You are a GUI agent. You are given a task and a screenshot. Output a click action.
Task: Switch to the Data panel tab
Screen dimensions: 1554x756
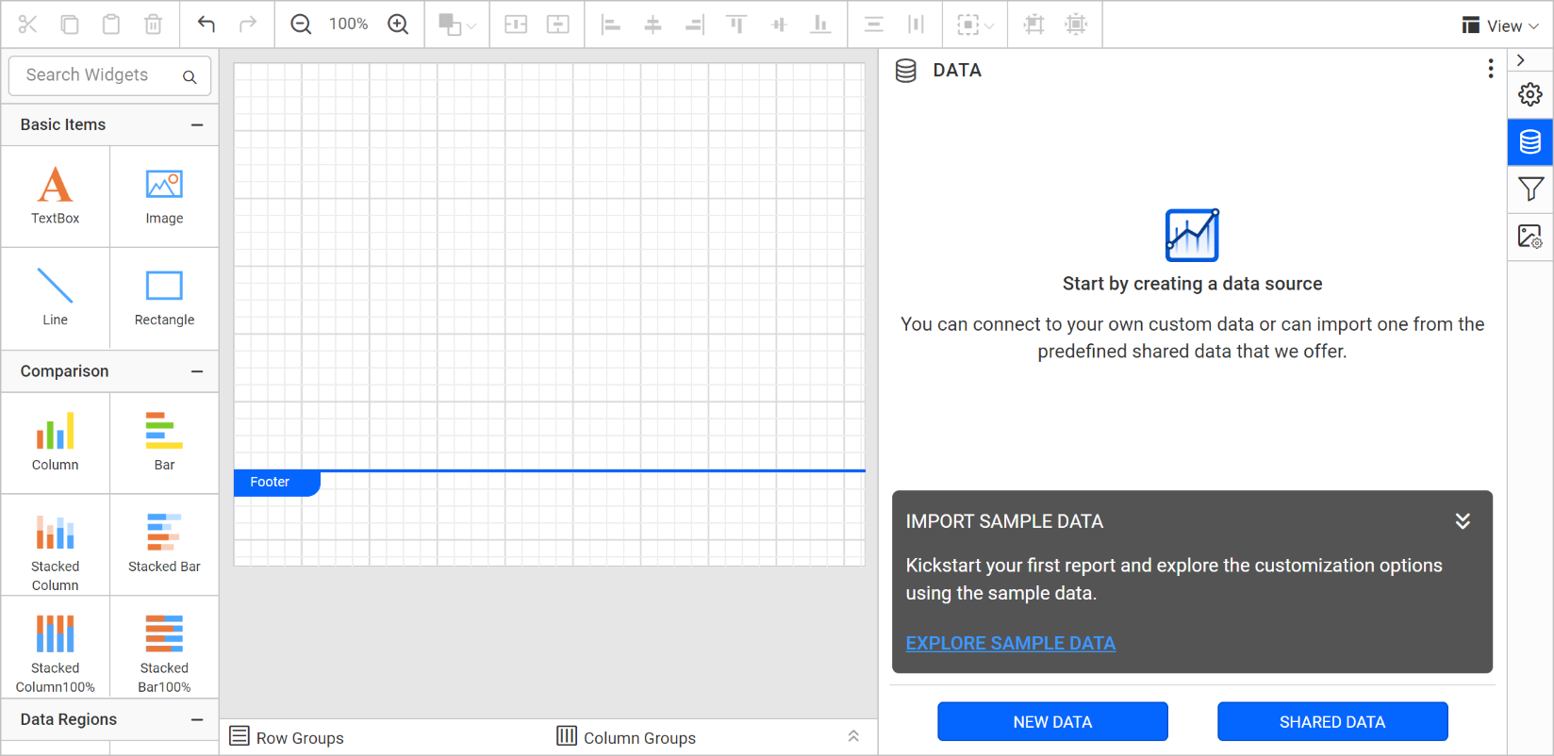(1529, 142)
